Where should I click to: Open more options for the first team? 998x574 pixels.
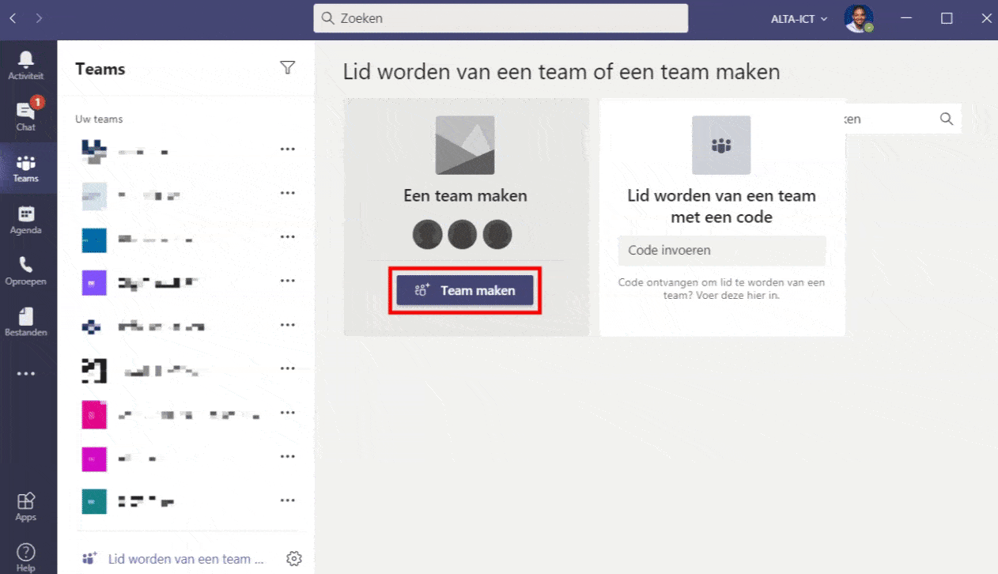288,149
